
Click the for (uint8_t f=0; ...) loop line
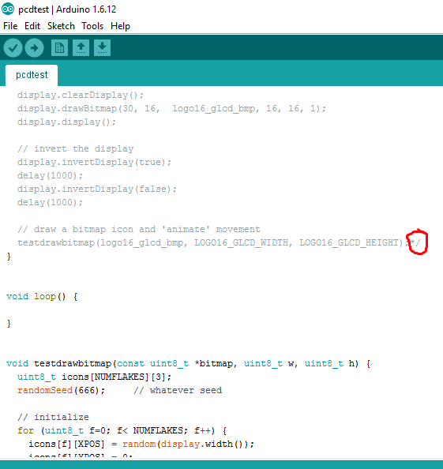tap(122, 431)
